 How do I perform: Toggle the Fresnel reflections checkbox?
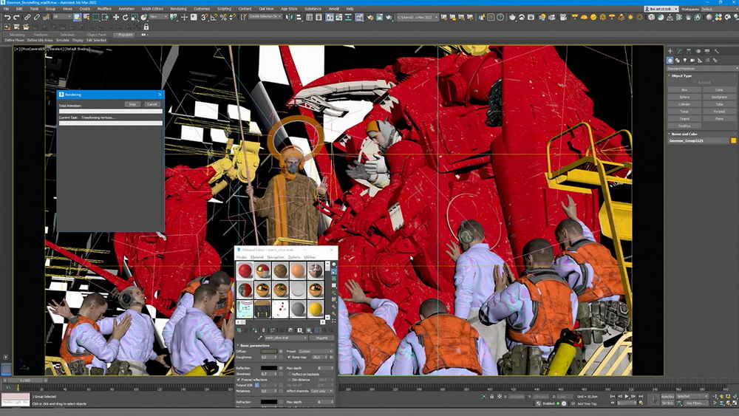click(239, 380)
